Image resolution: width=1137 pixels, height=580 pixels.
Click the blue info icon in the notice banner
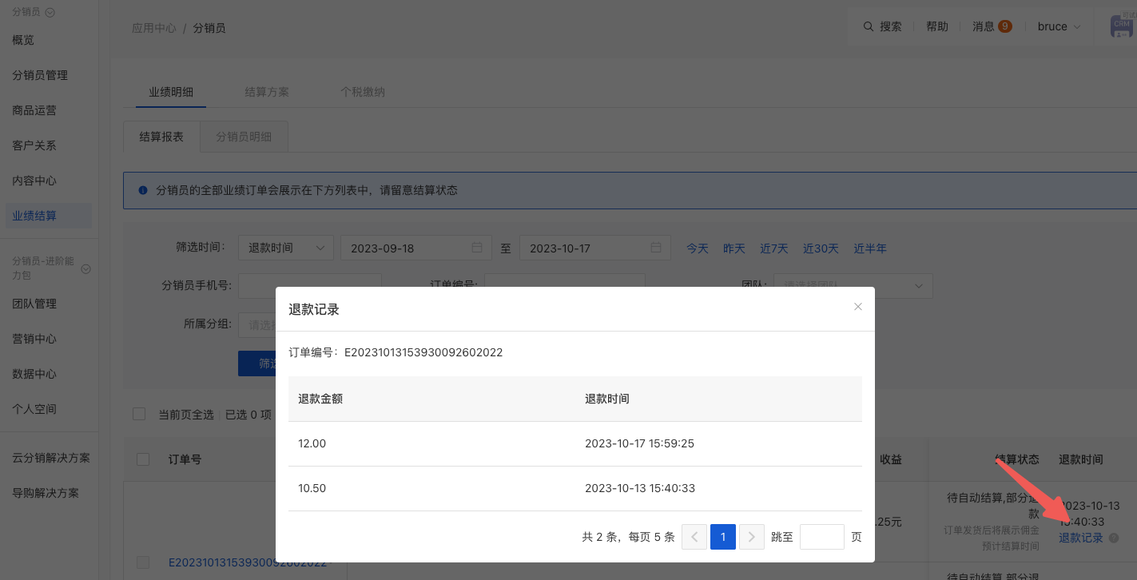pos(143,190)
